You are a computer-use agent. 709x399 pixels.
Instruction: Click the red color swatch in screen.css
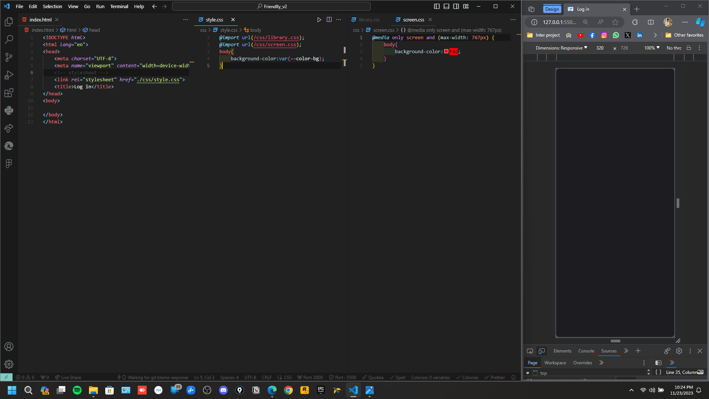[x=446, y=51]
